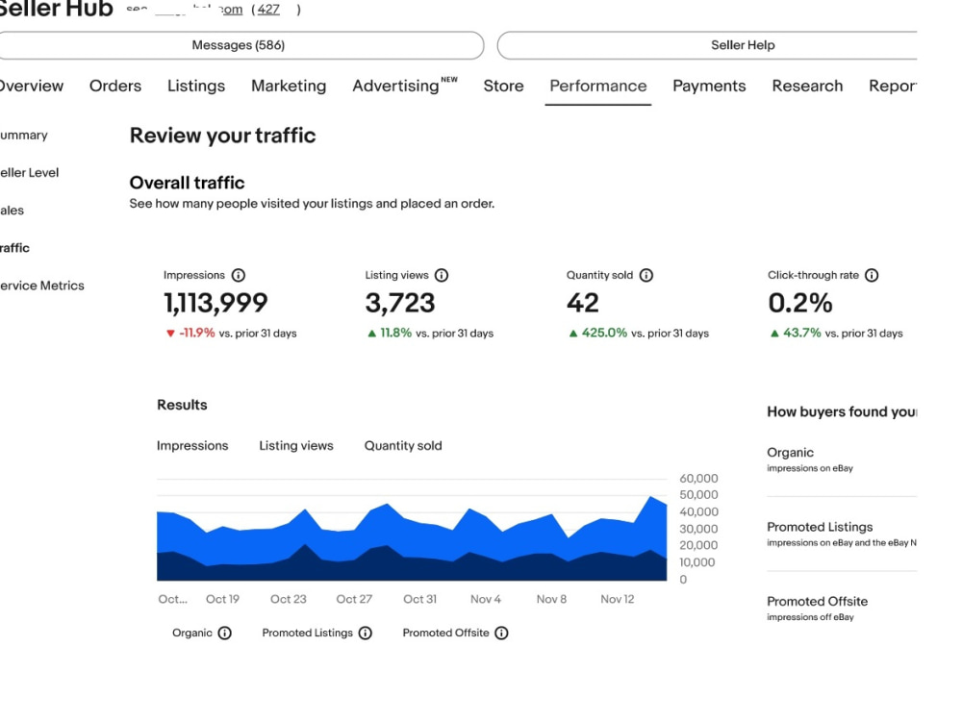
Task: Click the Impressions value 1,113,999
Action: click(x=215, y=303)
